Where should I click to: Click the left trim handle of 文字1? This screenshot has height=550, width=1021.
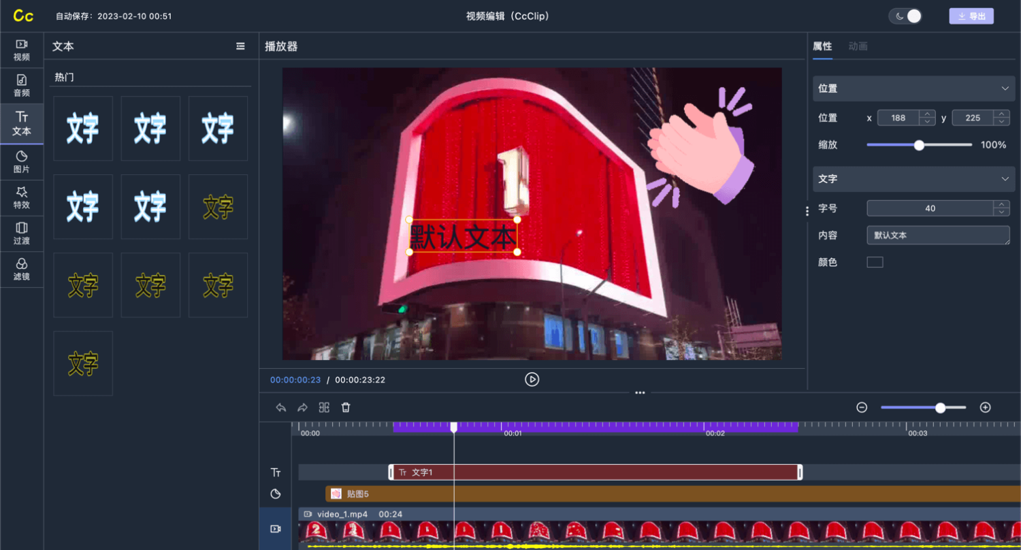click(391, 472)
